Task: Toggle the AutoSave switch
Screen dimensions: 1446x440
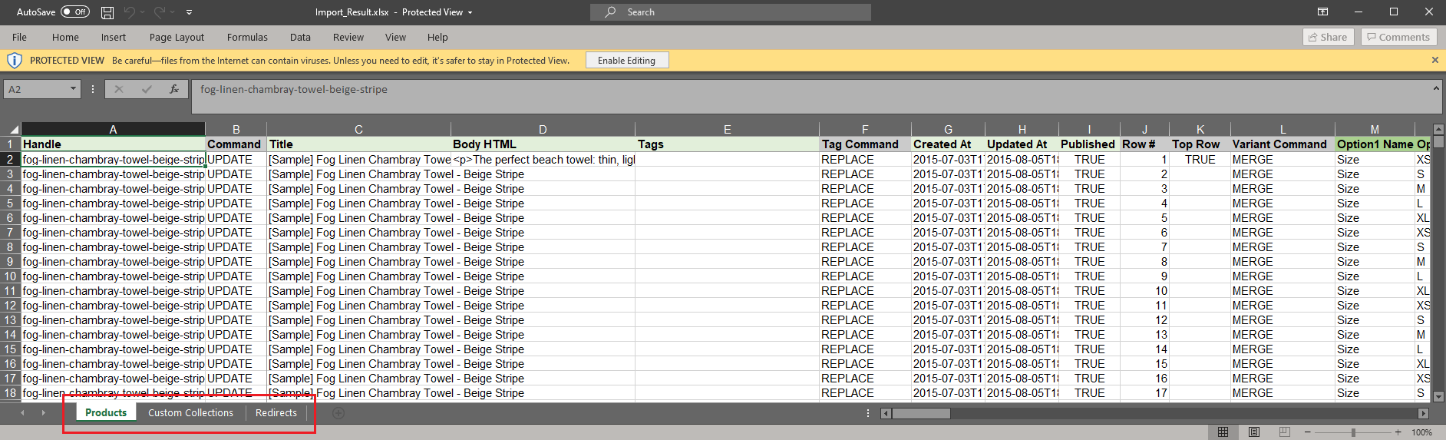Action: click(x=75, y=12)
